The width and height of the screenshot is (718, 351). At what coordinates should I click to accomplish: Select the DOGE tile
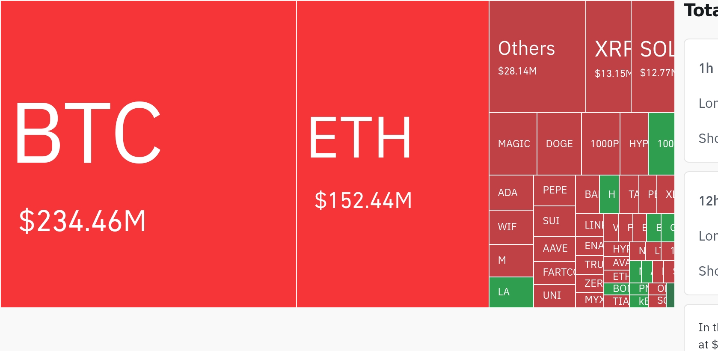click(559, 144)
